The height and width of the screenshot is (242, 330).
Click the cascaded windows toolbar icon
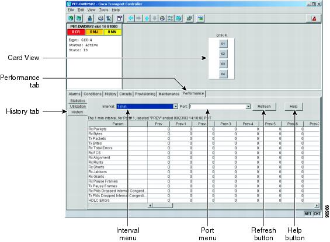click(189, 19)
